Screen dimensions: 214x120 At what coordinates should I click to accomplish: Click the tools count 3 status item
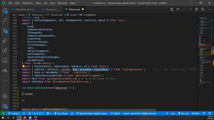[48, 113]
